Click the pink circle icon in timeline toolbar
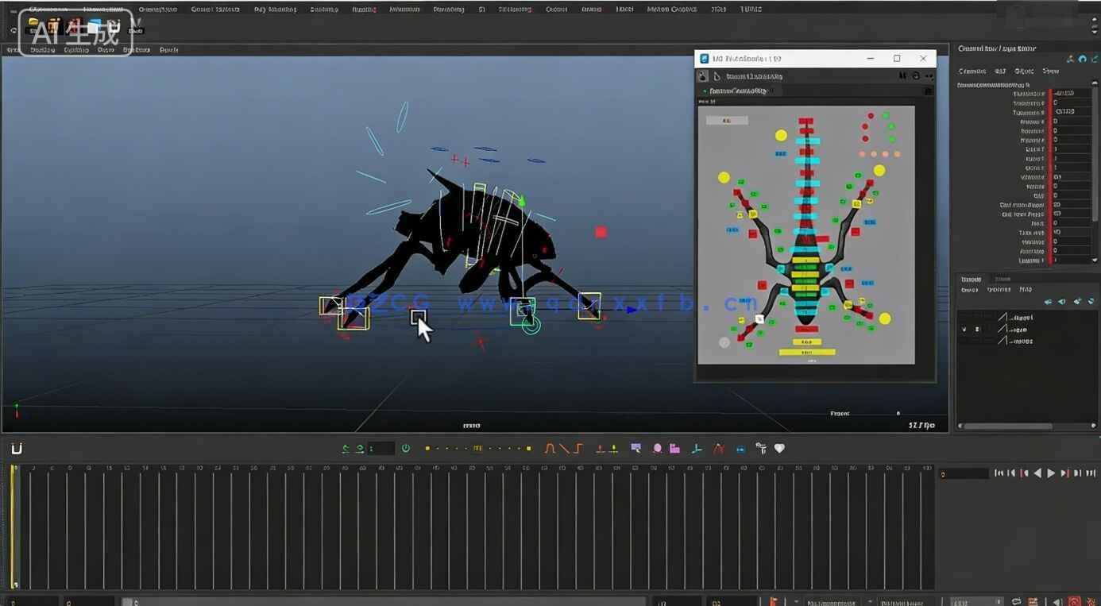 (x=658, y=449)
